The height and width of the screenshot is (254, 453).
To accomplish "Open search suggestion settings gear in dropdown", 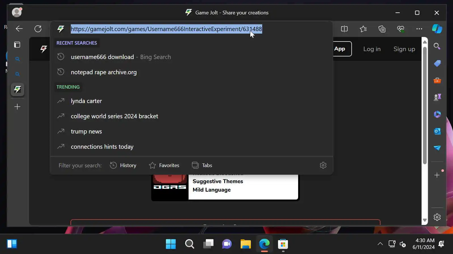I will [x=323, y=165].
